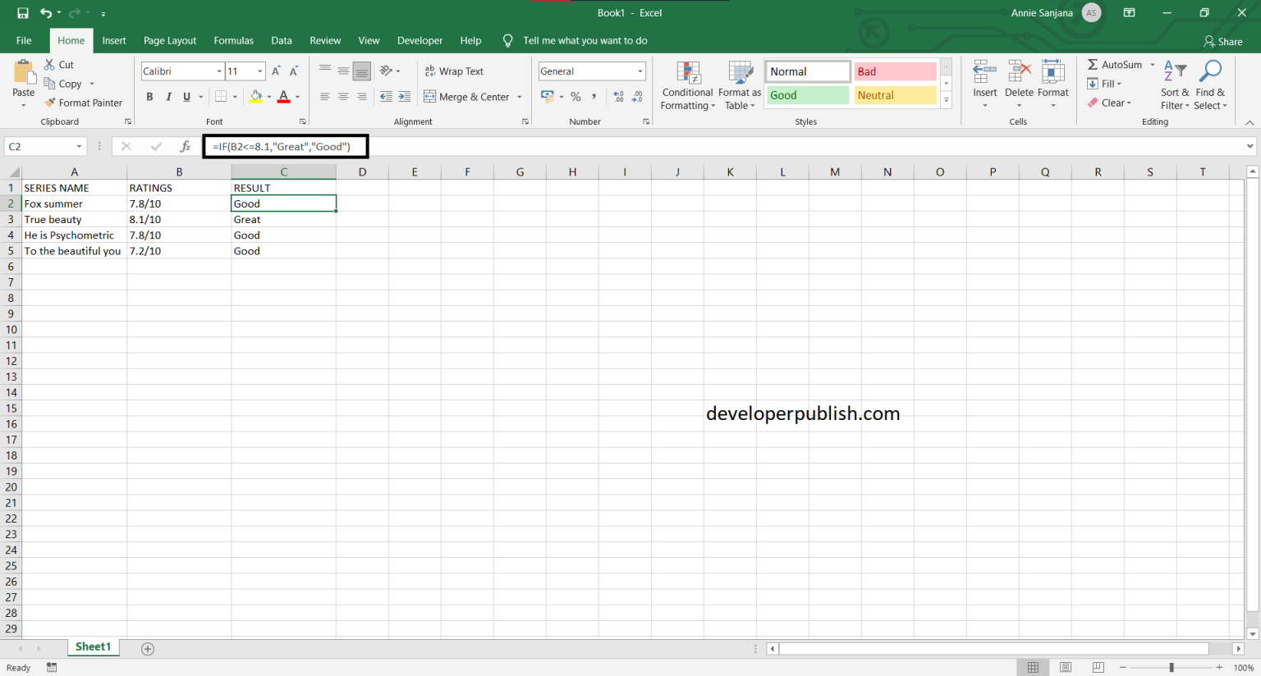Click the Wrap Text icon
The height and width of the screenshot is (676, 1261).
(454, 71)
